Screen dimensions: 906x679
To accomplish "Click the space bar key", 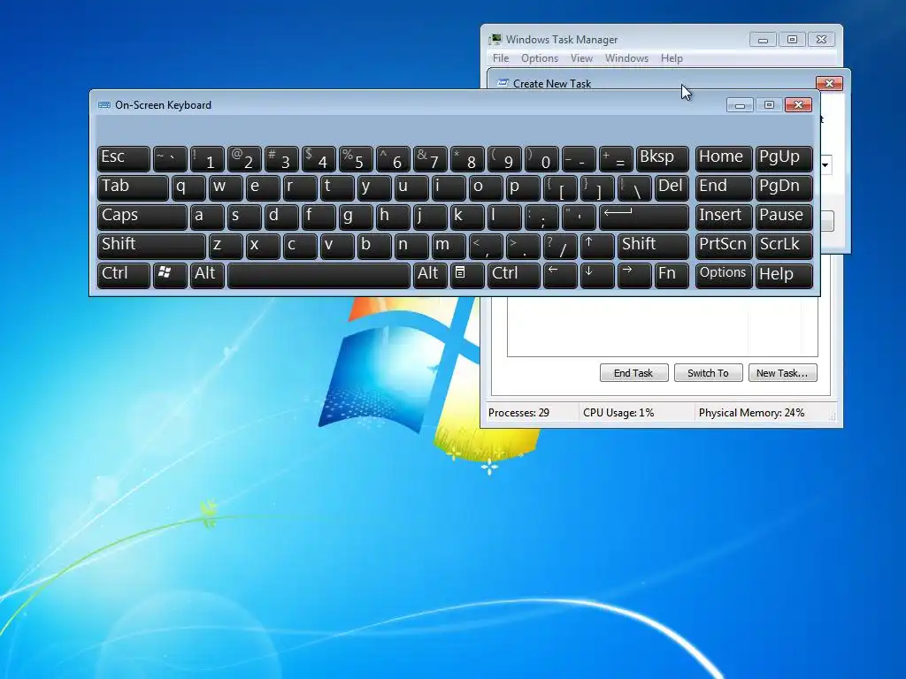I will (x=319, y=276).
